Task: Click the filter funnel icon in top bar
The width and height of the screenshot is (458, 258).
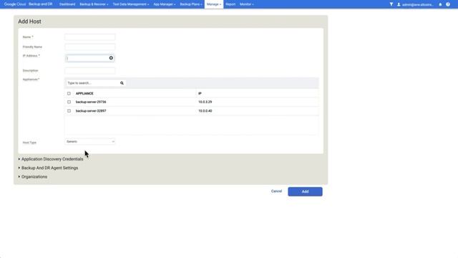Action: pyautogui.click(x=391, y=4)
